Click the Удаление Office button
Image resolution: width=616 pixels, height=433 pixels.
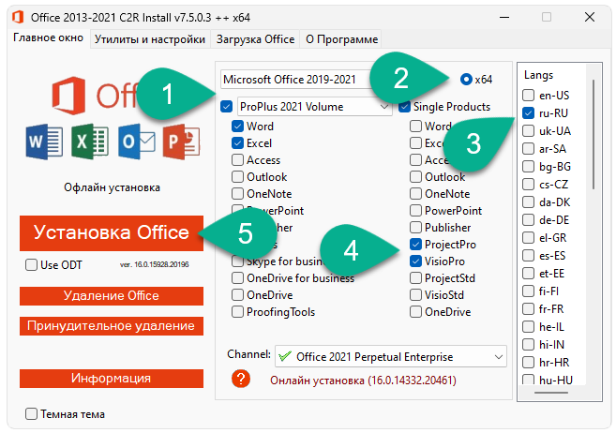pyautogui.click(x=112, y=296)
